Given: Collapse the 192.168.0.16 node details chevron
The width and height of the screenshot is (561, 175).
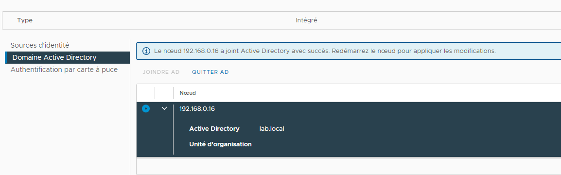Looking at the screenshot, I should pos(164,108).
